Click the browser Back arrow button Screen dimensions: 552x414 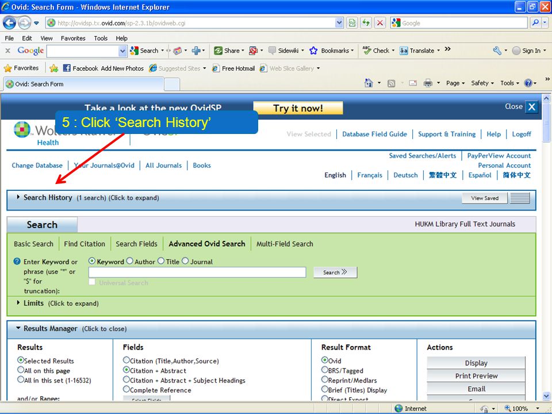(10, 23)
